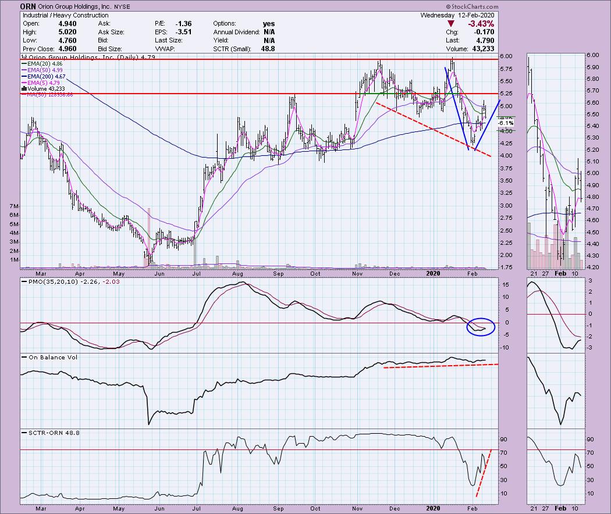
Task: Click the Feb label under the zoomed mini price chart
Action: [560, 273]
